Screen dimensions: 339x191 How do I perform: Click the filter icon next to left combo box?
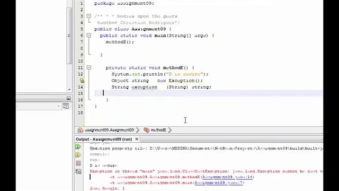coord(66,106)
